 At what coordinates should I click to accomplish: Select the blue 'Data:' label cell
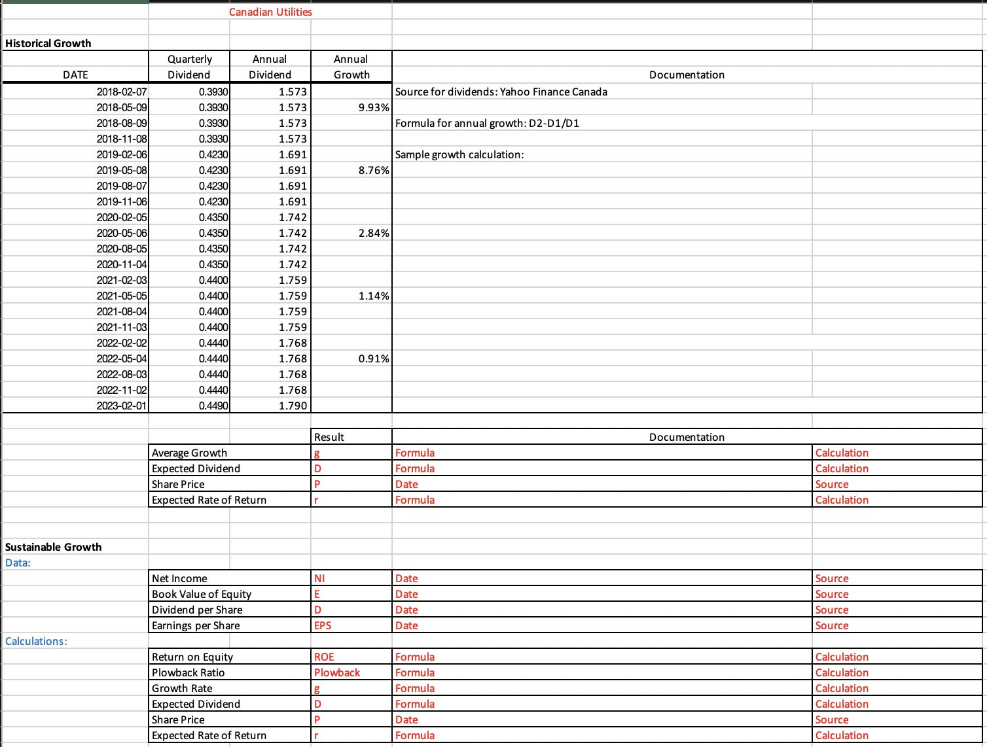(75, 563)
